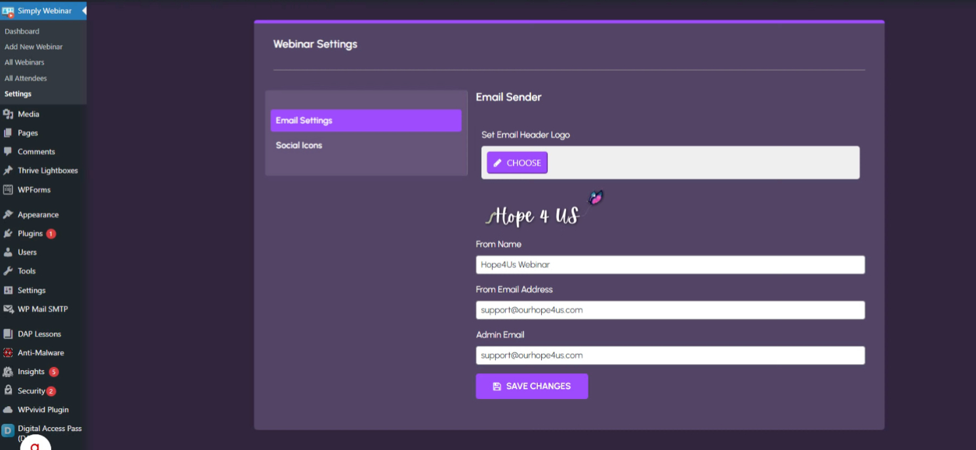Click the WP Mail SMTP envelope icon

tap(8, 309)
